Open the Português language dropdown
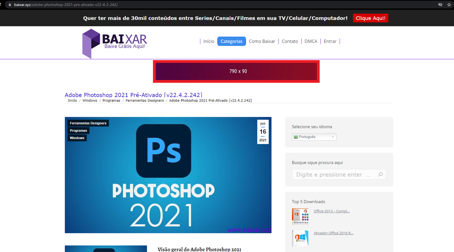454x252 pixels. 314,137
